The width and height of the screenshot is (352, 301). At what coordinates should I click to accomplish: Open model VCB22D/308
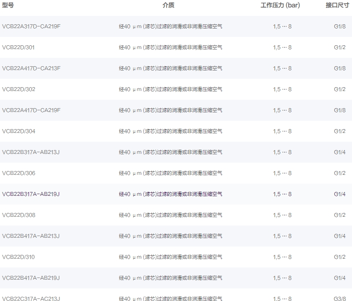pos(18,215)
